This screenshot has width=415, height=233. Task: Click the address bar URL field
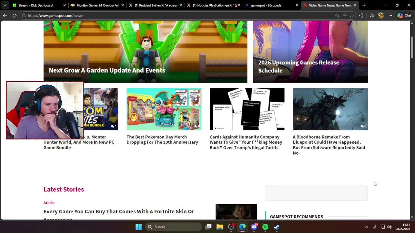(x=178, y=16)
